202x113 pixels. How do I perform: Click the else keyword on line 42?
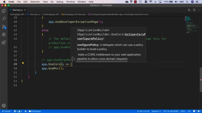[45, 30]
